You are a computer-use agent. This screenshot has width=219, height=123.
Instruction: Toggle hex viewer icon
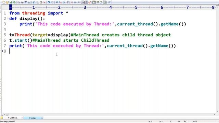coord(75,2)
